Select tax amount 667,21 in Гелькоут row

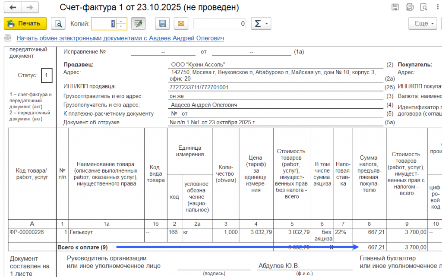369,235
